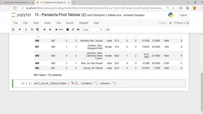Click the cabin value B42
The height and width of the screenshot is (114, 203).
click(167, 47)
